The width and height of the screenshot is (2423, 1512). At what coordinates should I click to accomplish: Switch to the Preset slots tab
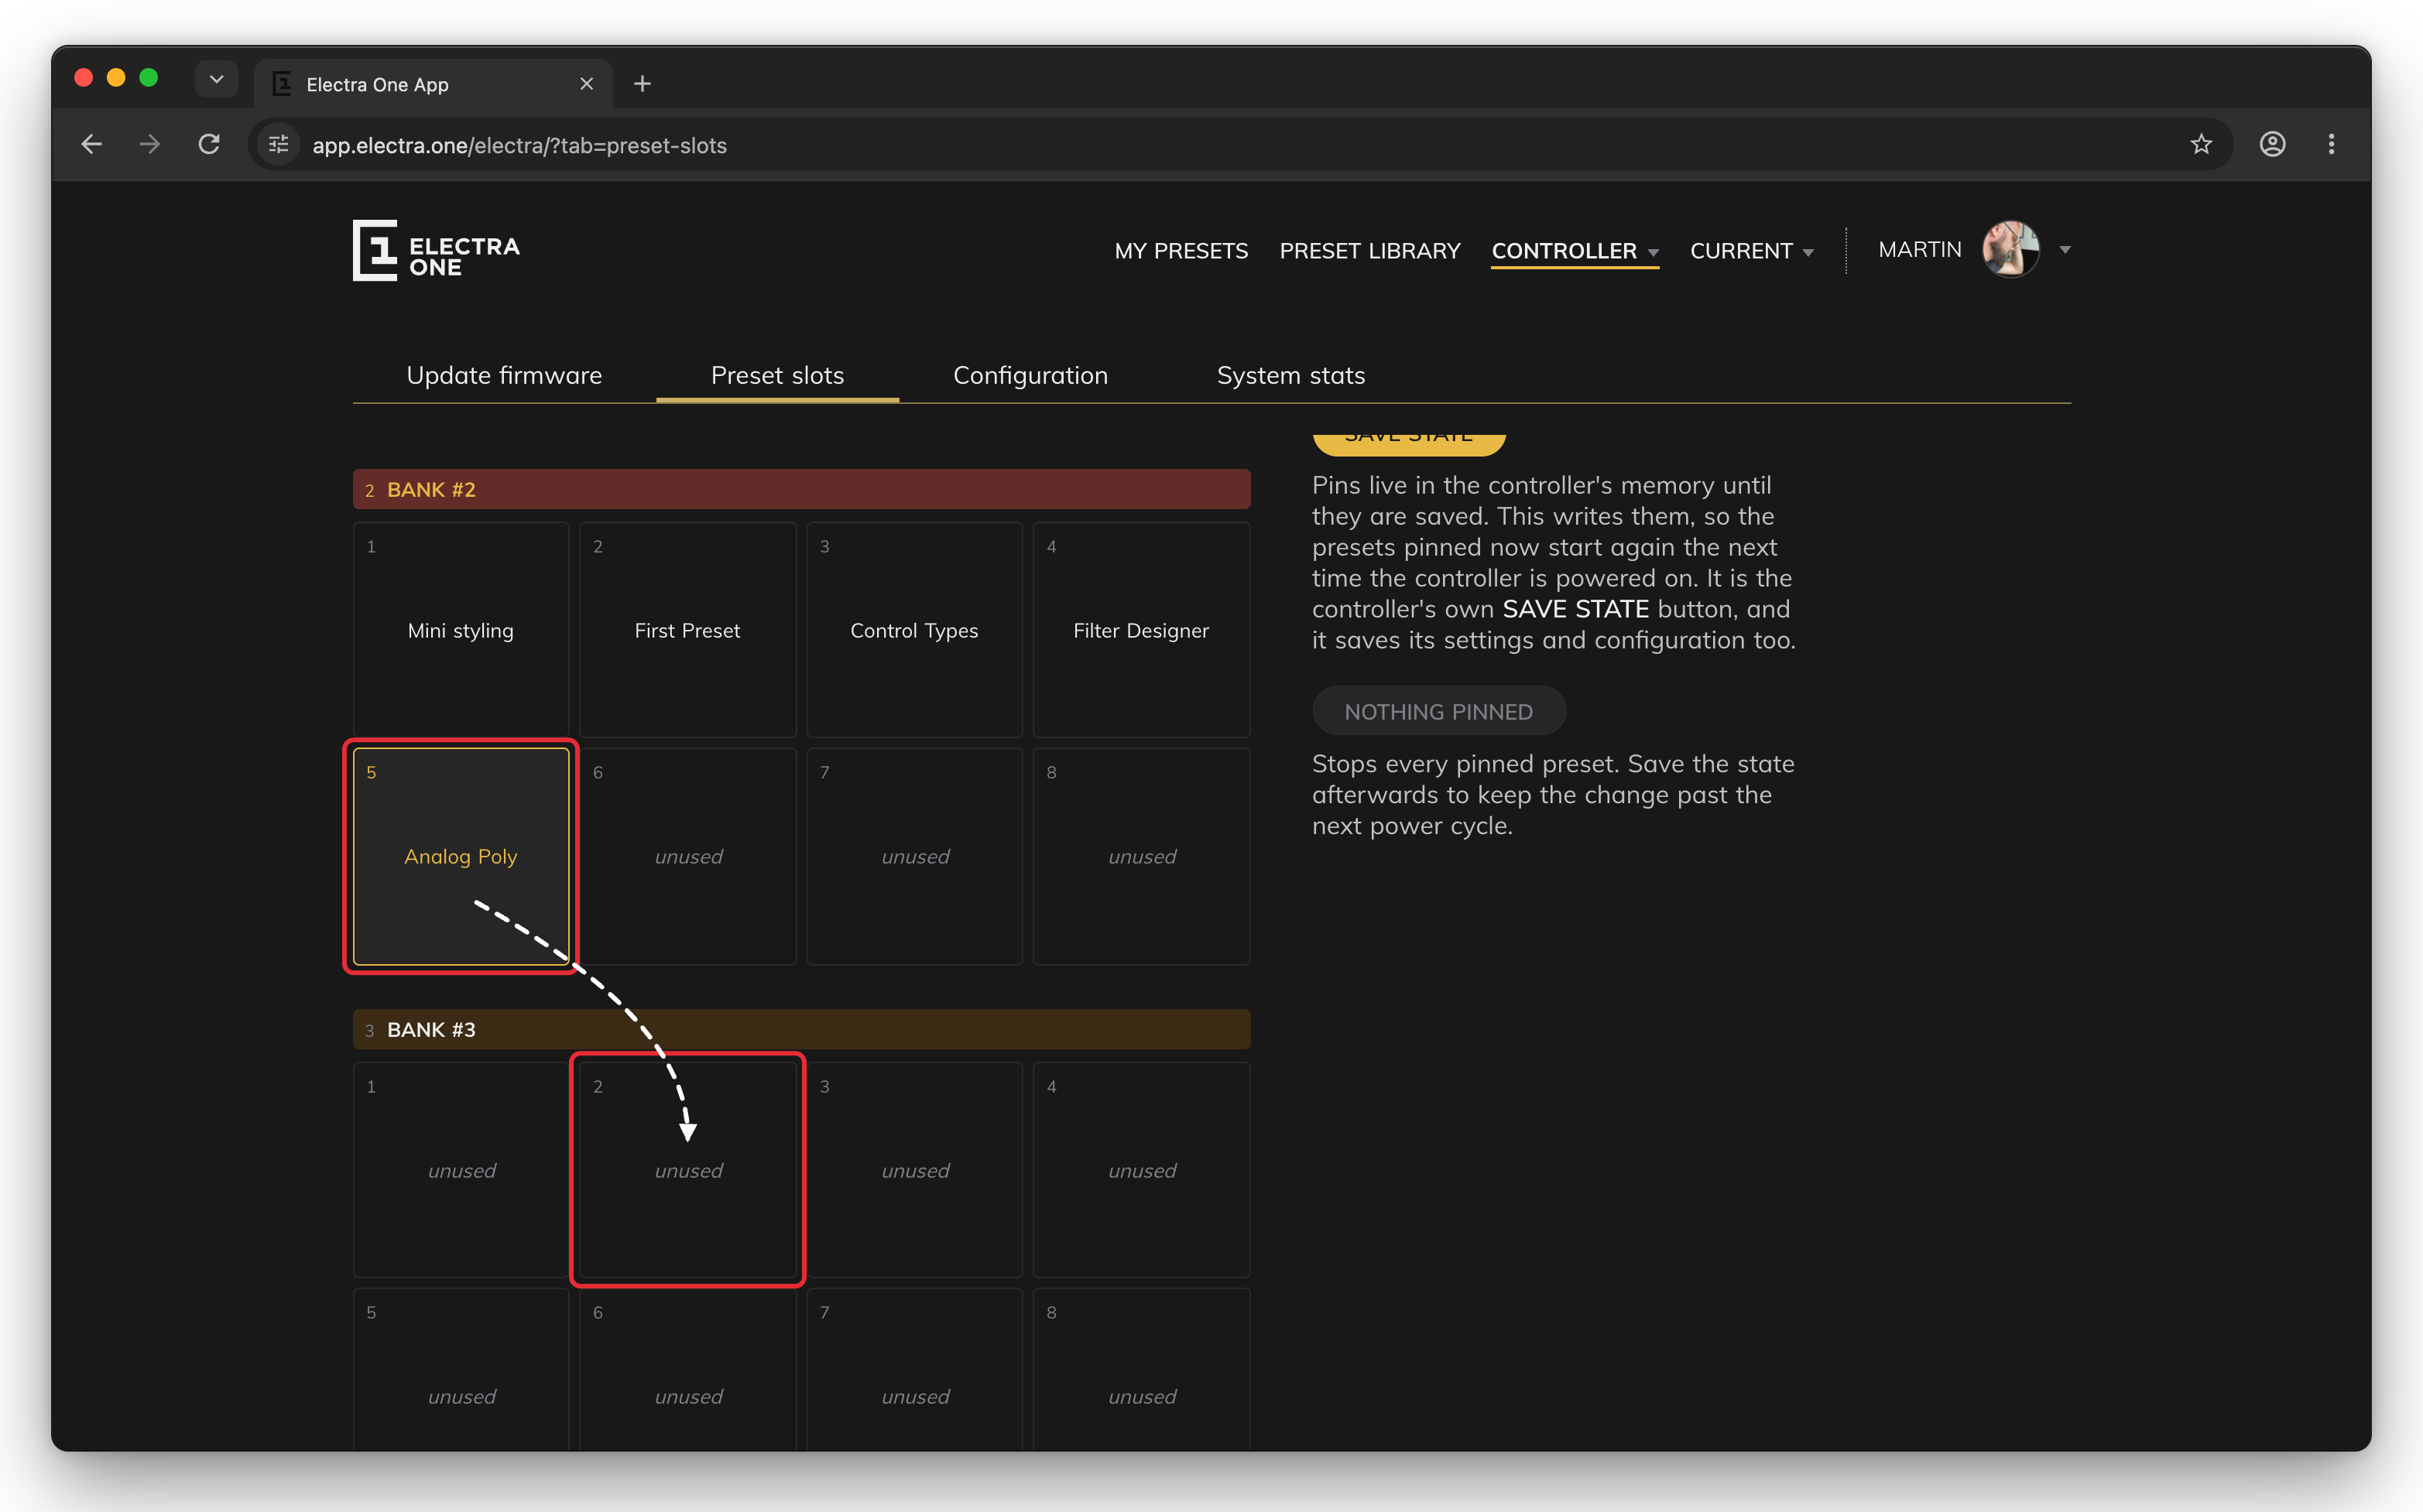777,375
